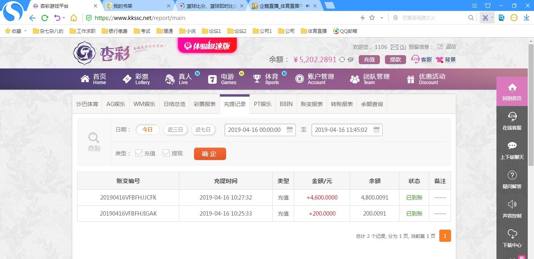
Task: Click the 提款 withdraw button
Action: pos(396,59)
